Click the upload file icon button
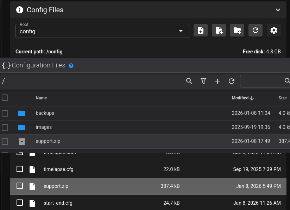The image size is (290, 210). click(x=201, y=31)
